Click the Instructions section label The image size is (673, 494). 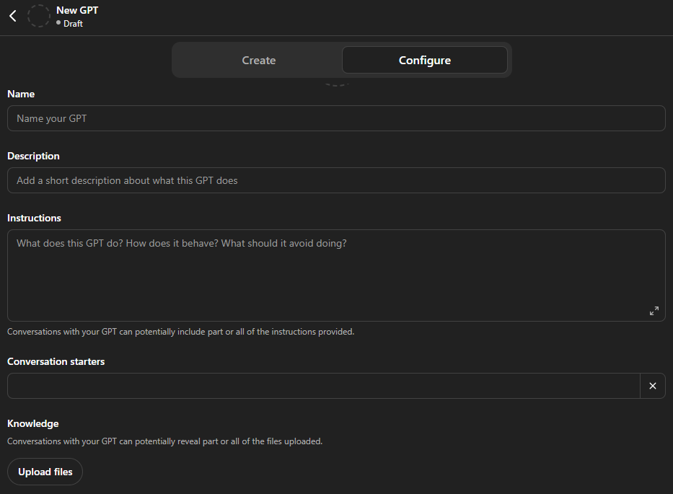35,218
